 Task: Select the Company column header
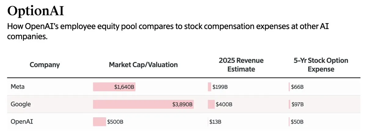[45, 65]
